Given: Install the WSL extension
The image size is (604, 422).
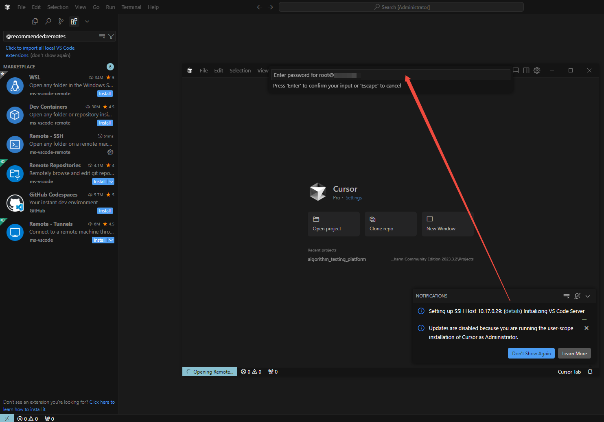Looking at the screenshot, I should pos(105,94).
